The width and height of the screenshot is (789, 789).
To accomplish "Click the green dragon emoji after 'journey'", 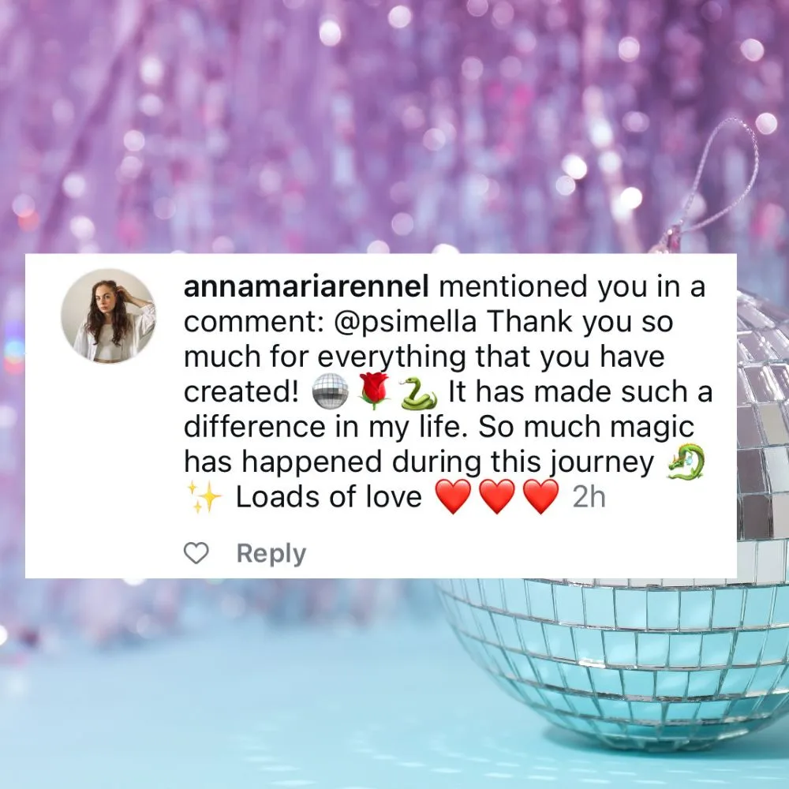I will tap(686, 462).
